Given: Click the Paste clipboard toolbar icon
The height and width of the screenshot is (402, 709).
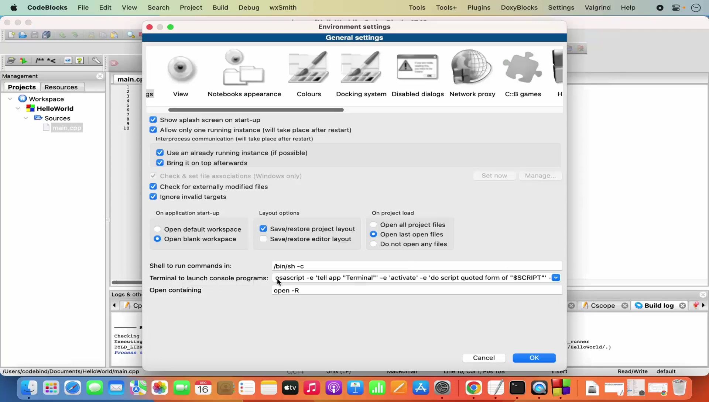Looking at the screenshot, I should click(114, 35).
